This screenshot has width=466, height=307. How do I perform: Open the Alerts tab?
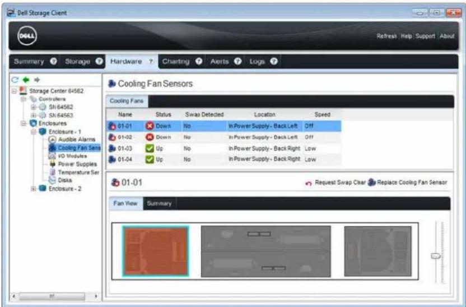[220, 61]
